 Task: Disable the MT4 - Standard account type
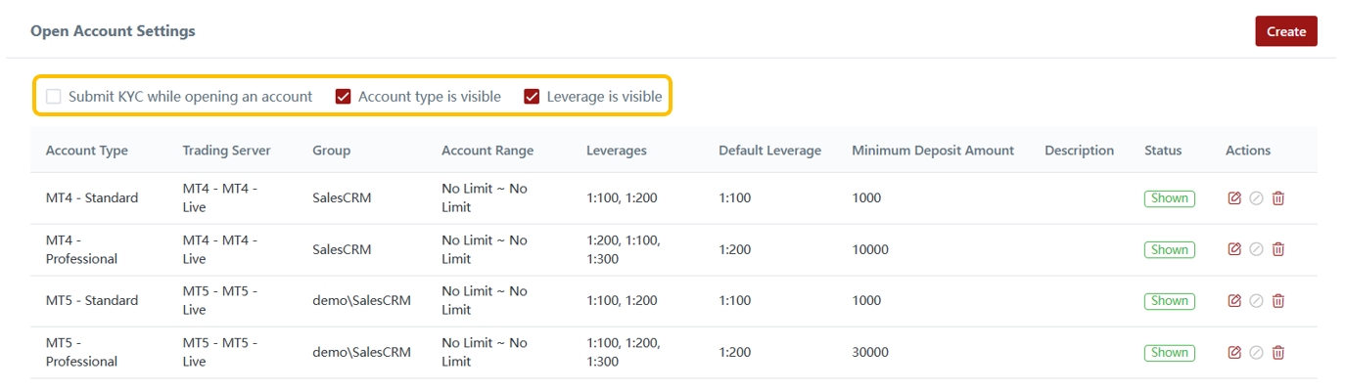1257,198
